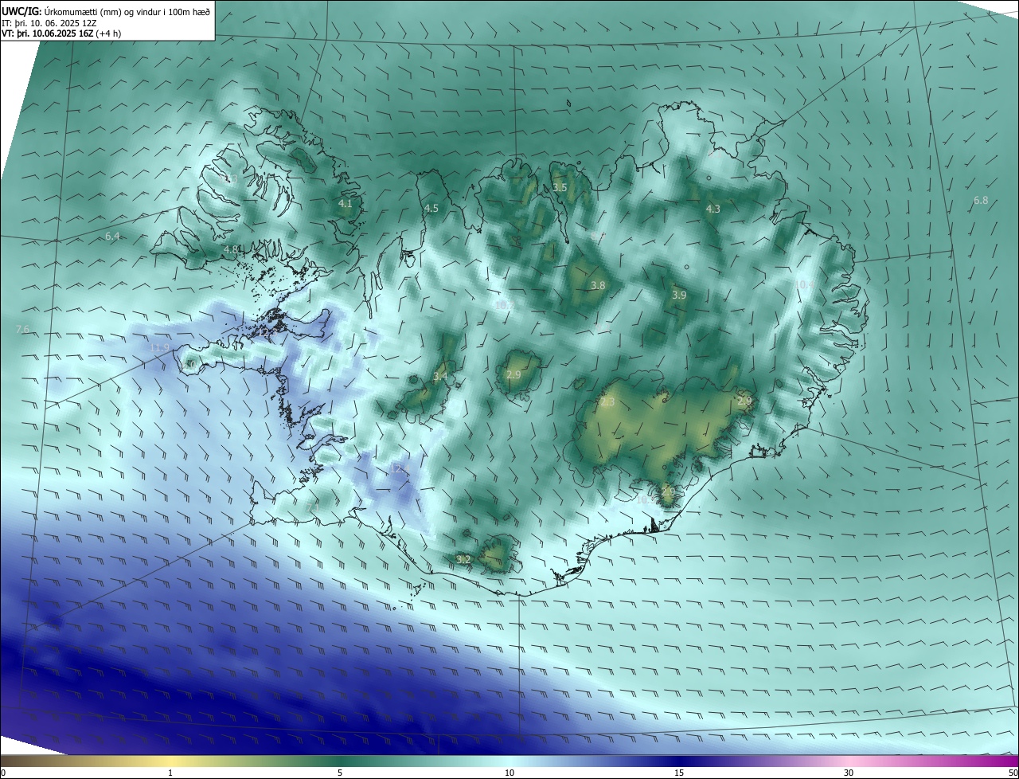Click the valid time line "VT: þri. 10.06.2025 16Z (+4 h)"

click(x=61, y=34)
